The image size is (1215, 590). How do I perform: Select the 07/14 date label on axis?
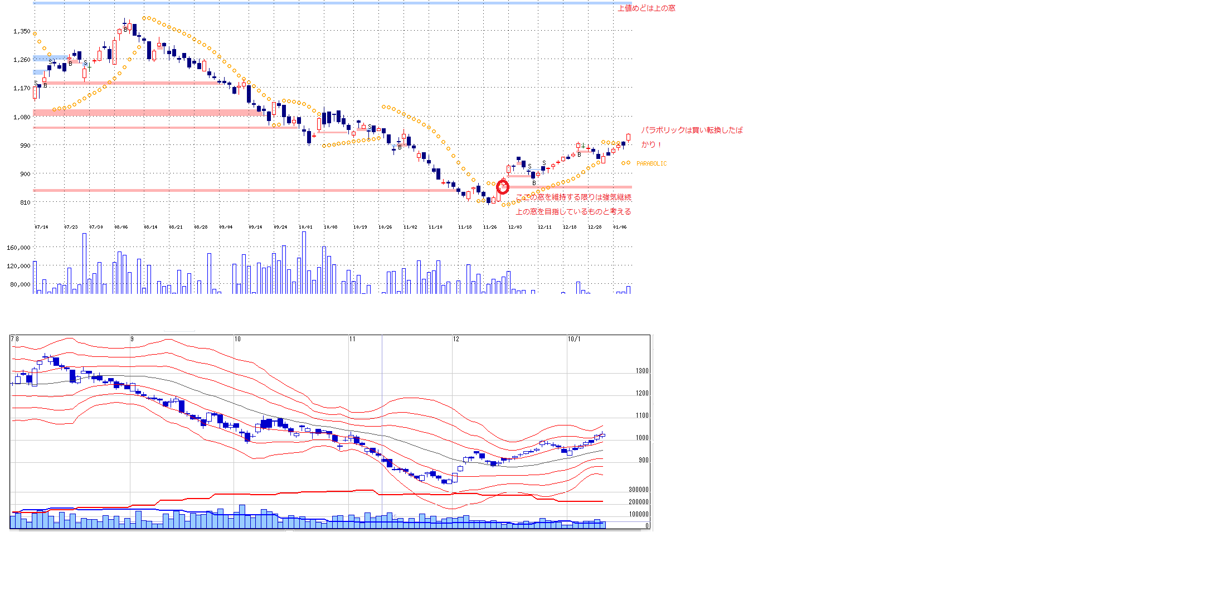click(x=41, y=227)
